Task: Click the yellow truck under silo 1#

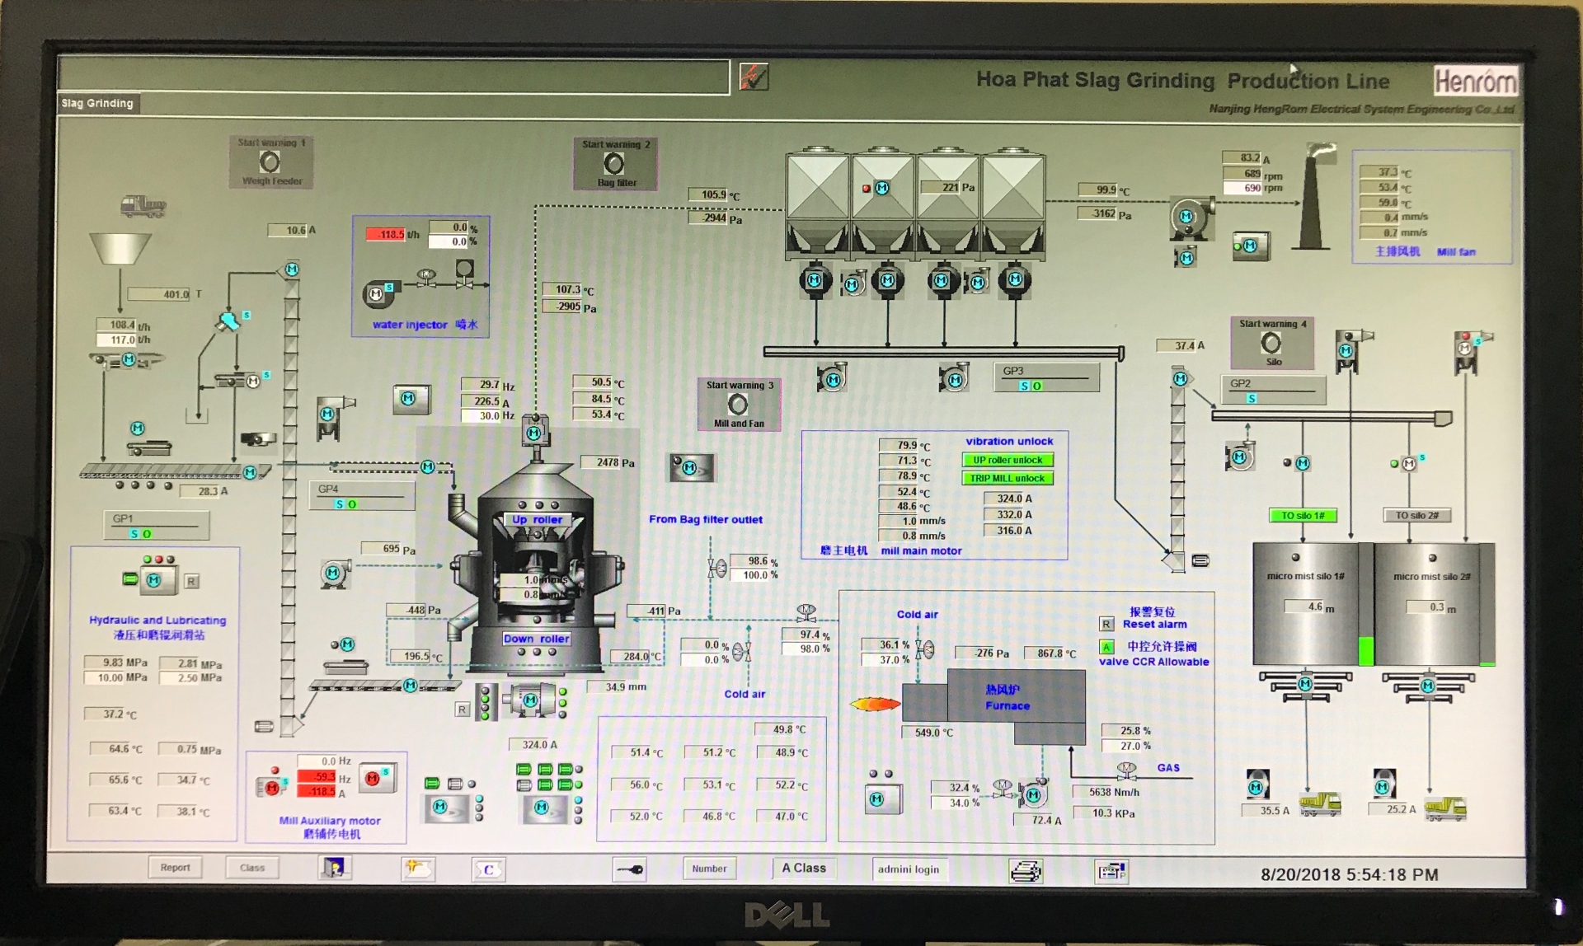Action: click(x=1320, y=804)
